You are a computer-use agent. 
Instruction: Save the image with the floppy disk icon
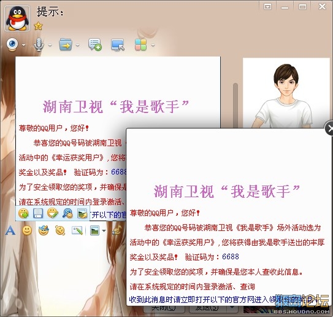(x=38, y=213)
